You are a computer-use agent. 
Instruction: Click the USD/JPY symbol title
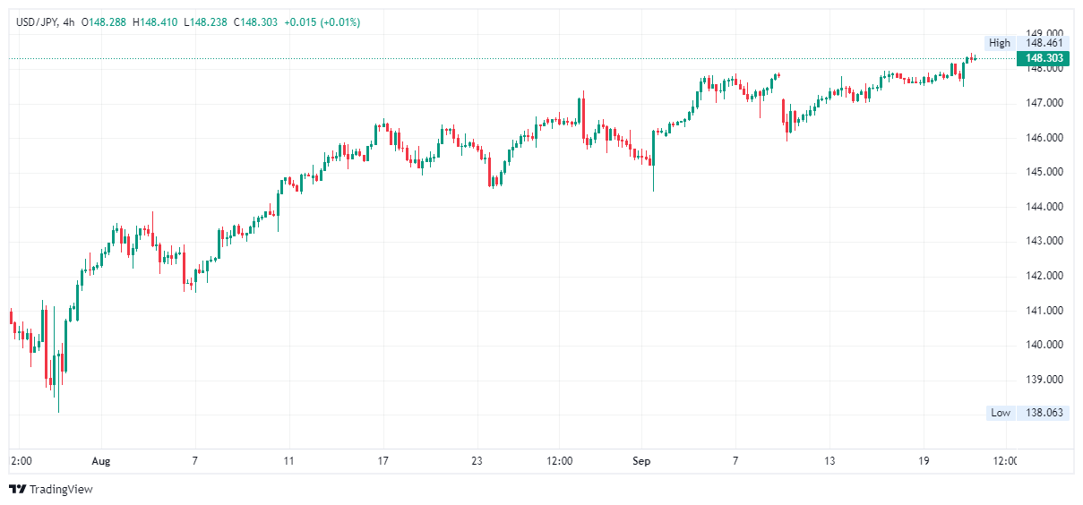click(38, 22)
